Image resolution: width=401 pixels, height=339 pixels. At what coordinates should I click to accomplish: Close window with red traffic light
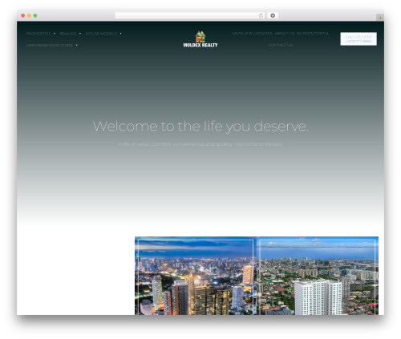click(x=23, y=15)
